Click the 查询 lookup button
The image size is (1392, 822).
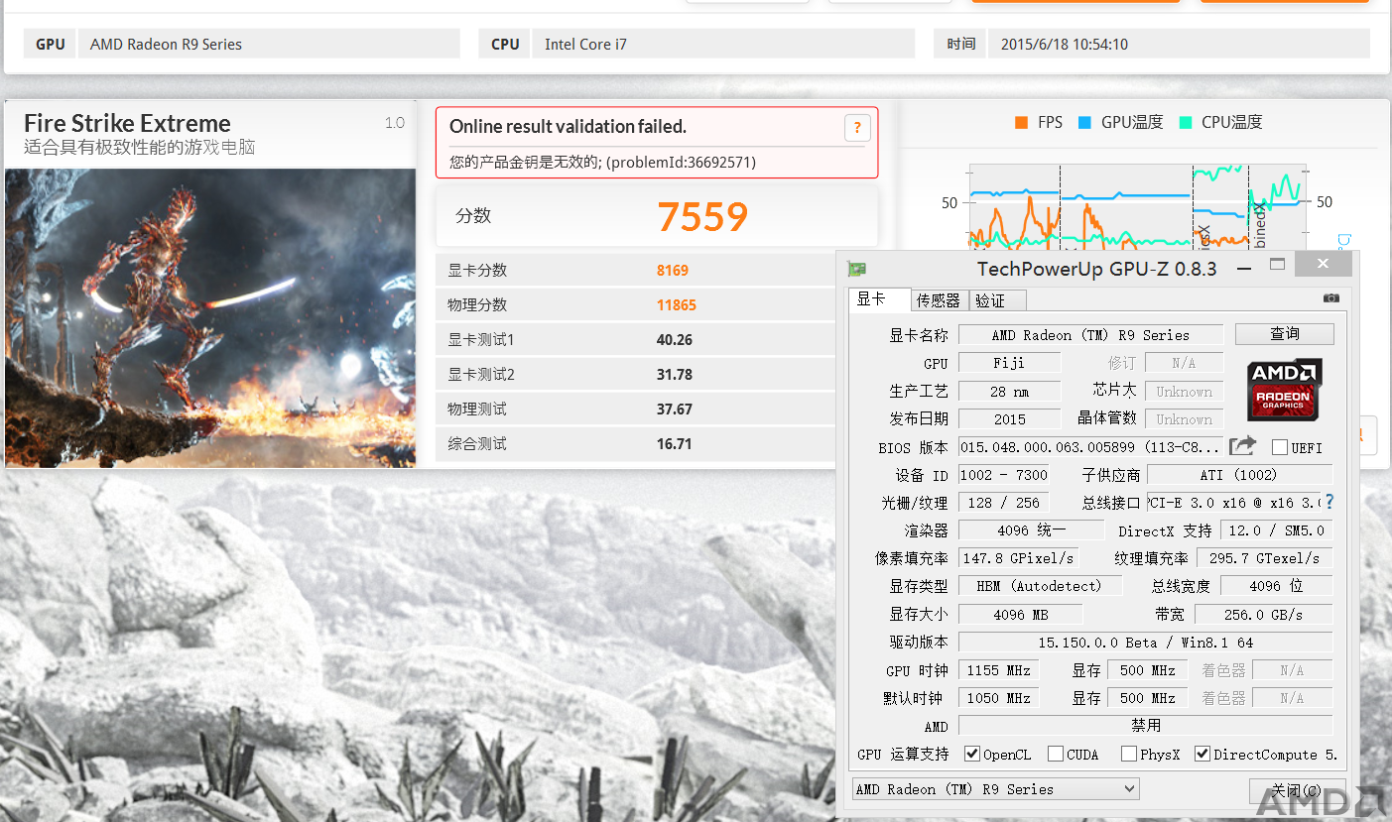(x=1285, y=334)
